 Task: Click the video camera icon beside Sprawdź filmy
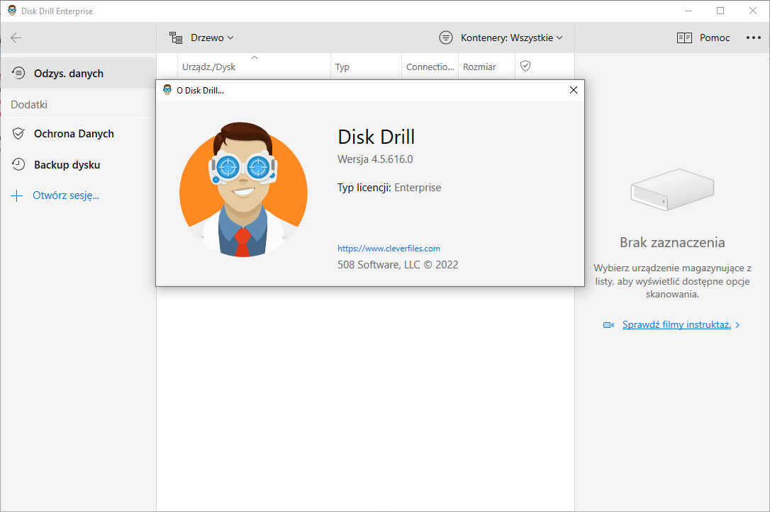608,325
